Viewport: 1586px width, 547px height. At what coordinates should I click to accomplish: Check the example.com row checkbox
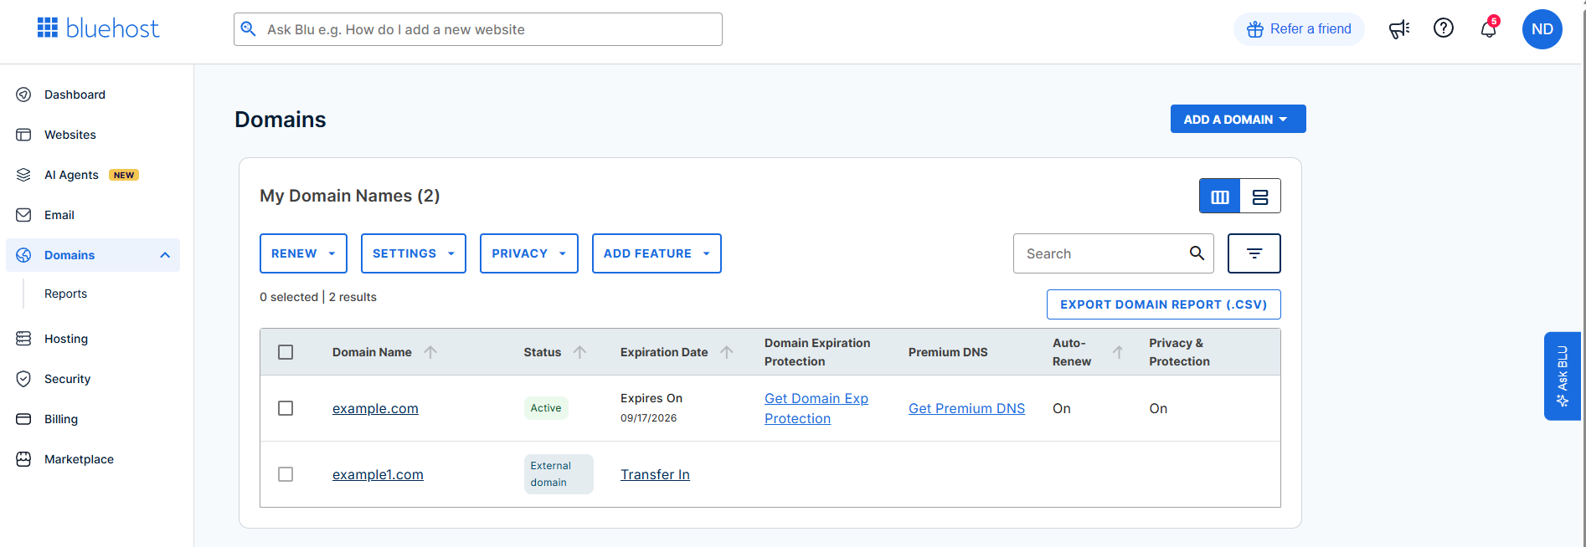[x=286, y=408]
